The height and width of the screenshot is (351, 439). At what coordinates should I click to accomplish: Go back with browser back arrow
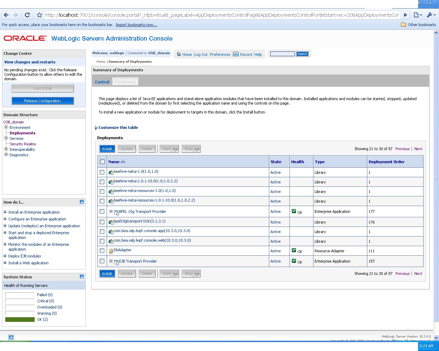click(6, 15)
